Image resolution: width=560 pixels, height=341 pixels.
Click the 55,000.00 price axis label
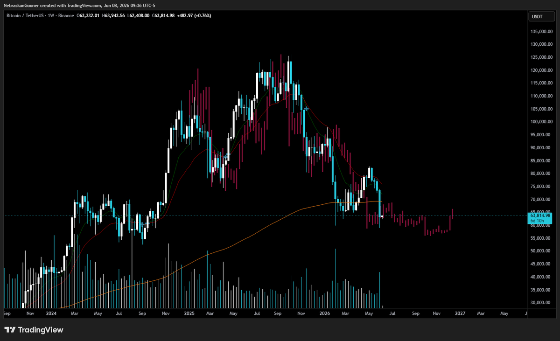[x=541, y=238]
